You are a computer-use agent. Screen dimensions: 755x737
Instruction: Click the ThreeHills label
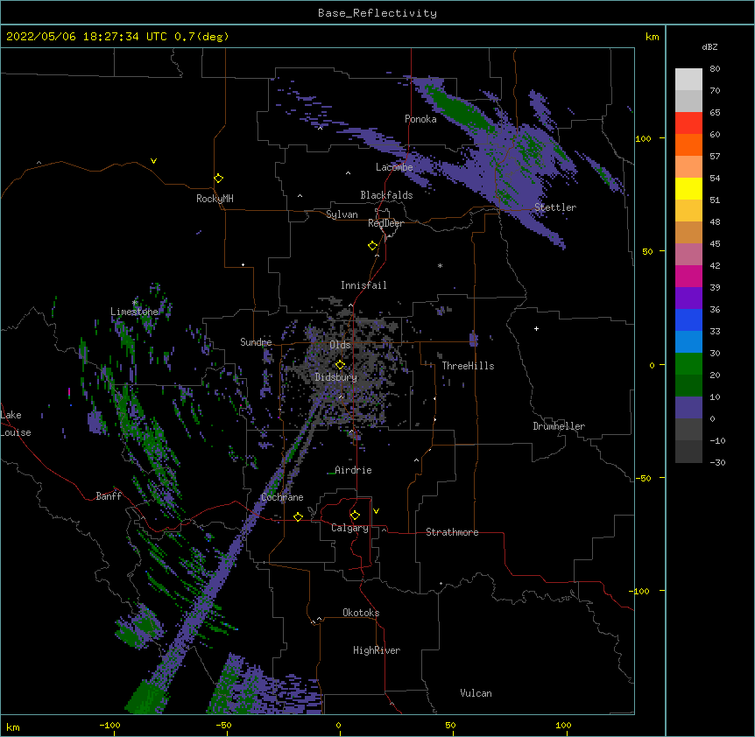[x=468, y=366]
